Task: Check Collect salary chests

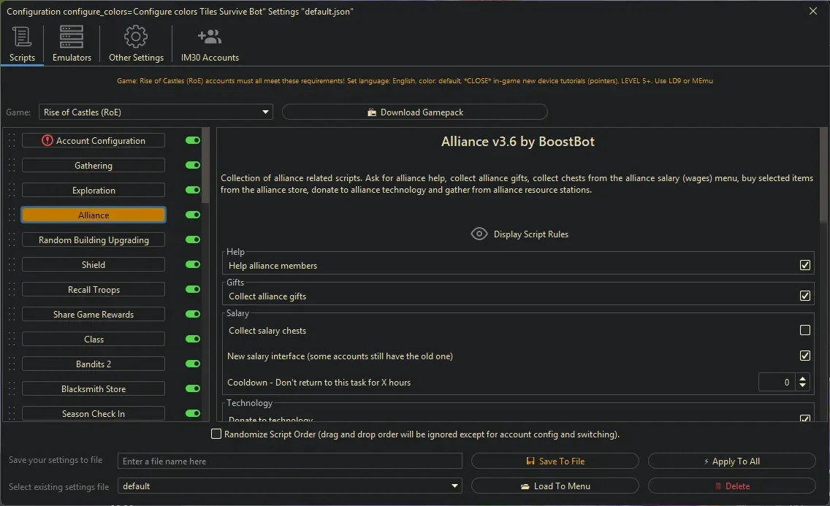Action: (804, 330)
